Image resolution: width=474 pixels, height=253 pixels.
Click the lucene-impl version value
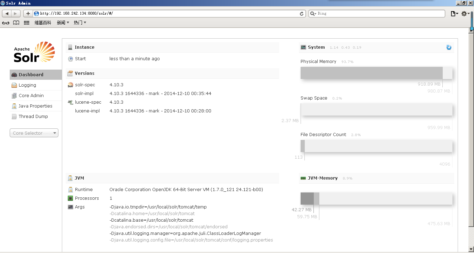coord(160,111)
